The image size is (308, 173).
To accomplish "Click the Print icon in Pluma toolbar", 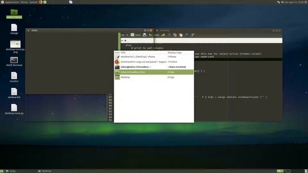I will coord(144,35).
